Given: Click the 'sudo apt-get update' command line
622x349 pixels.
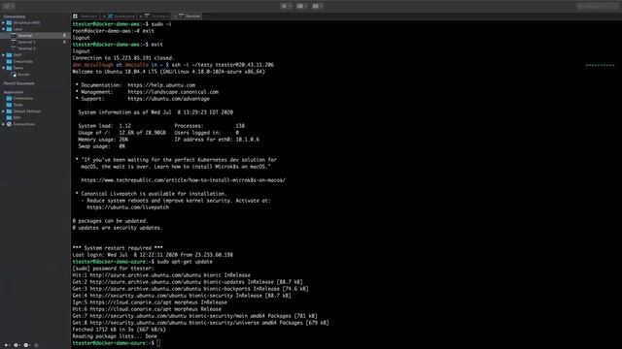Looking at the screenshot, I should point(185,262).
